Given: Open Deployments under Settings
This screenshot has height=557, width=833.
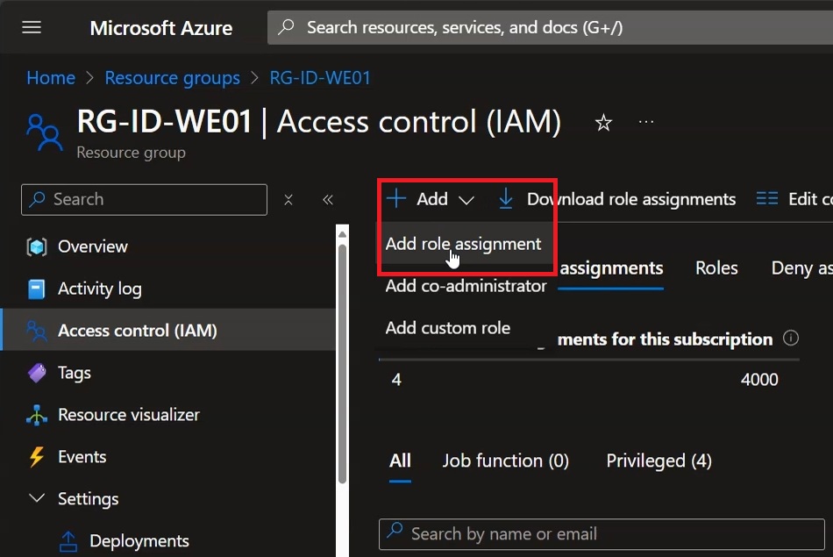Looking at the screenshot, I should 139,541.
